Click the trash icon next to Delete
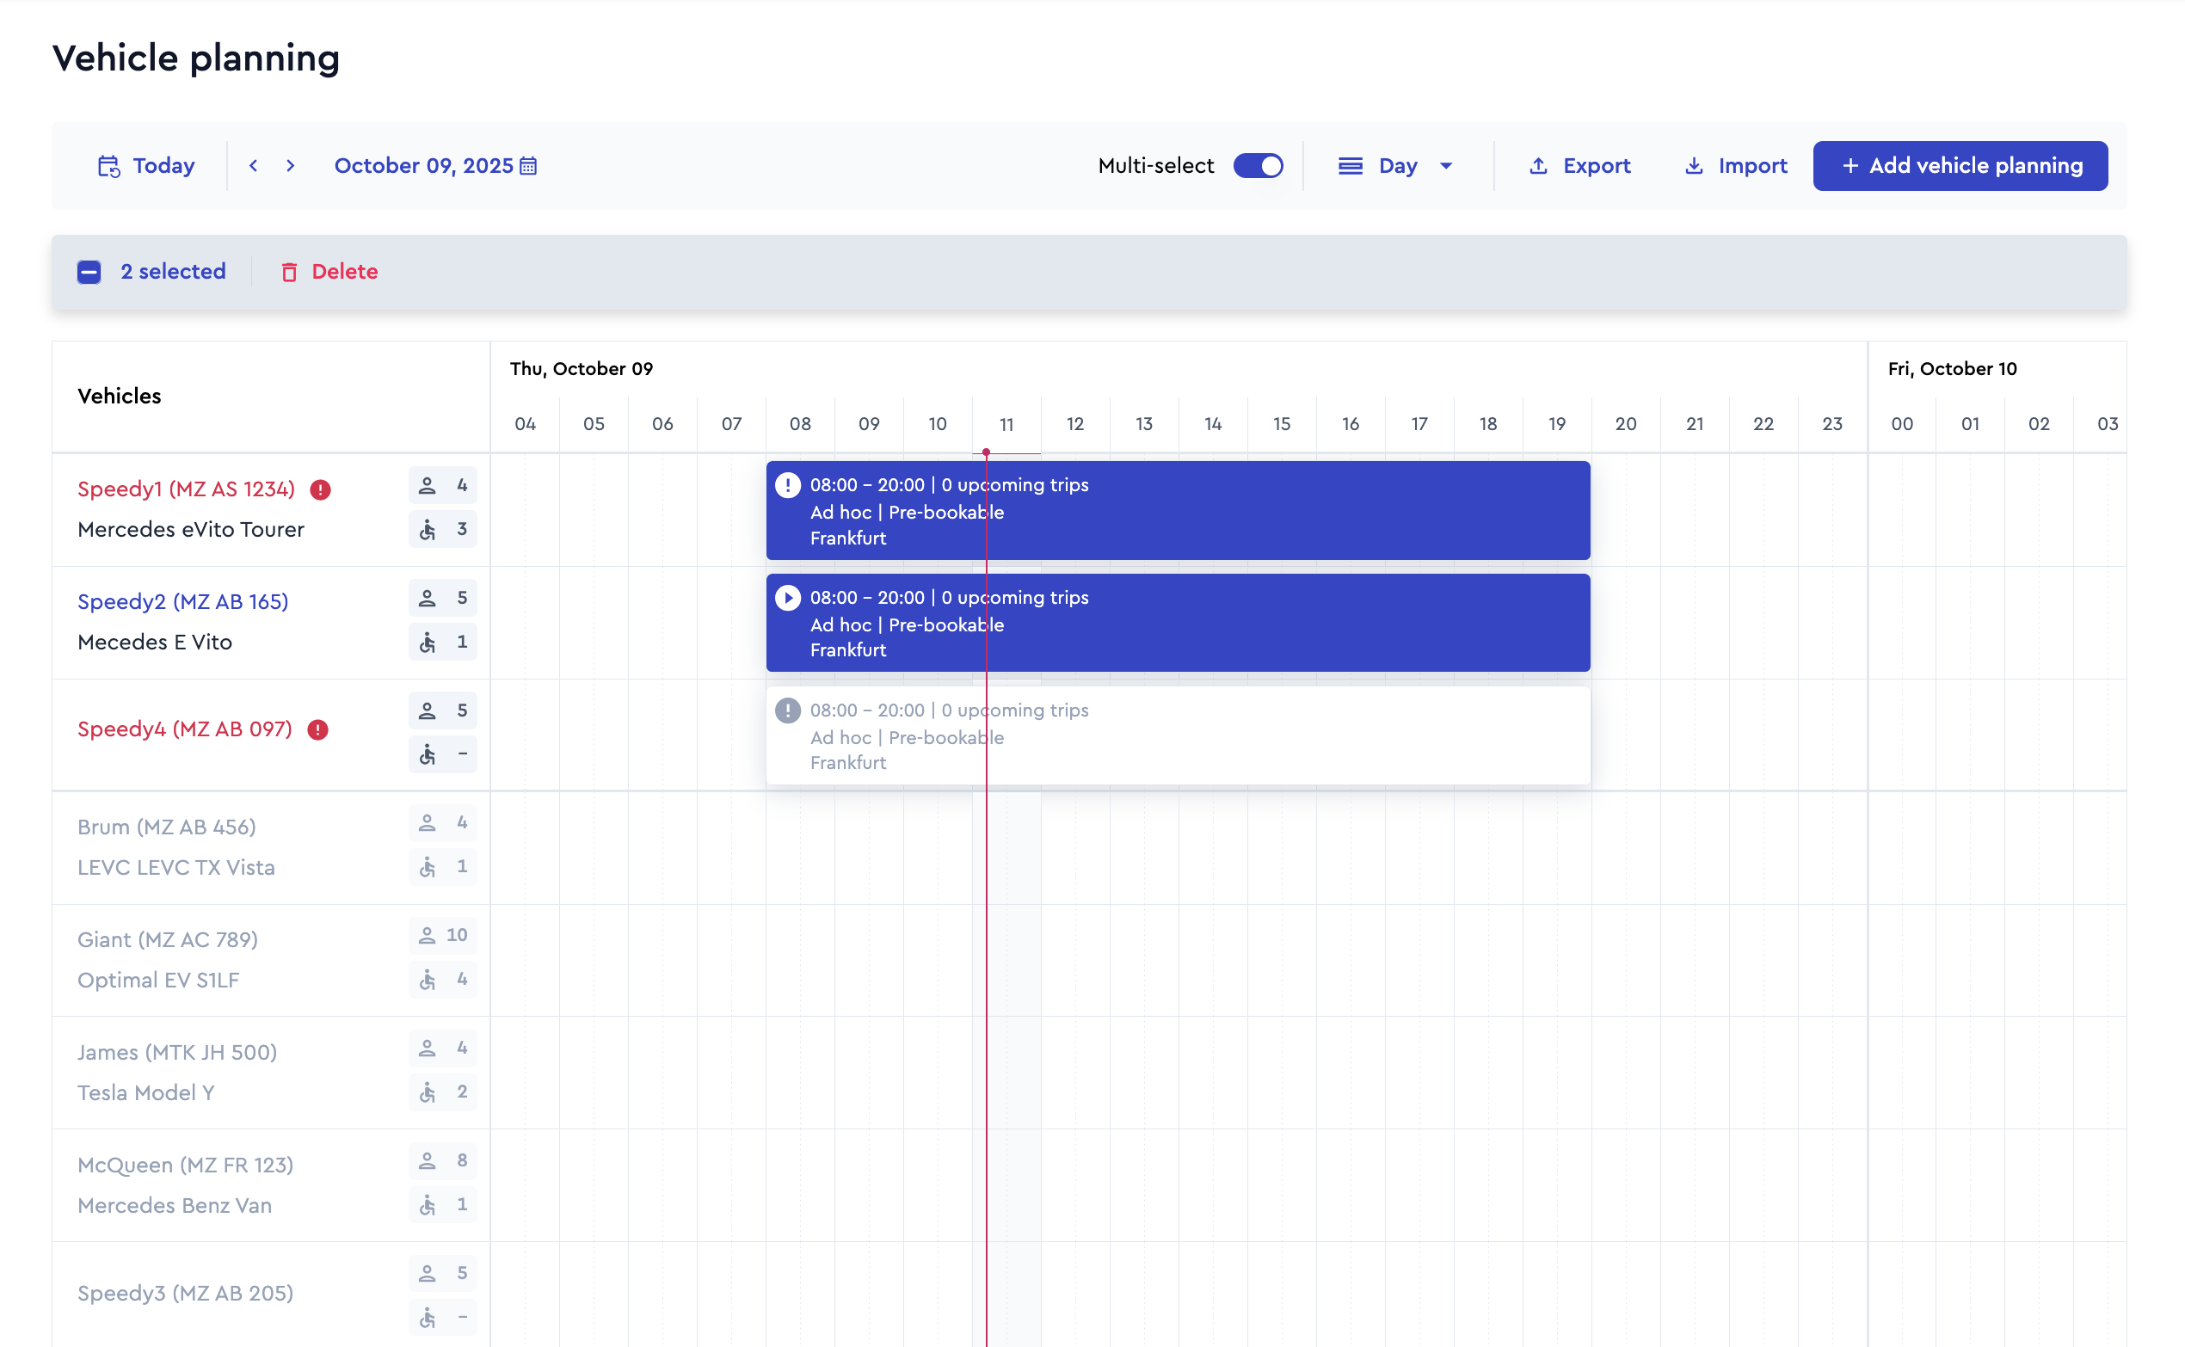2185x1347 pixels. tap(290, 272)
